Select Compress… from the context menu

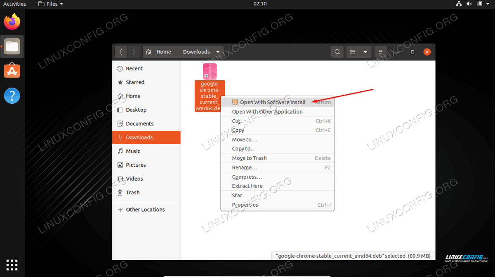277,177
